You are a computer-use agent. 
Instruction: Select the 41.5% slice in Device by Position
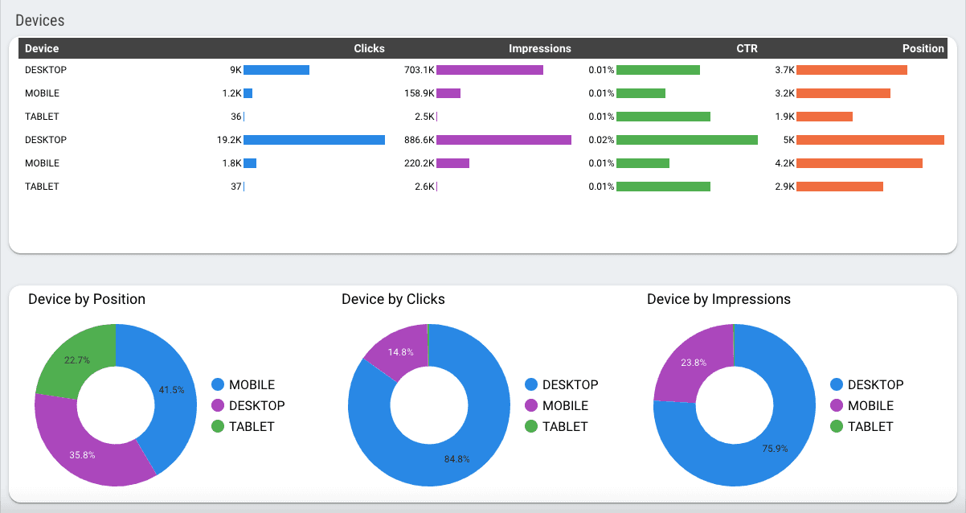(x=173, y=390)
